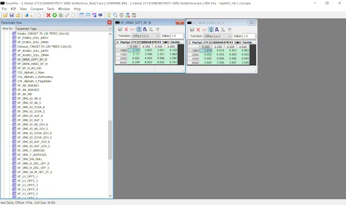
Task: Select KF_LU_OFFS_1 in the parameter tree
Action: [x=28, y=176]
